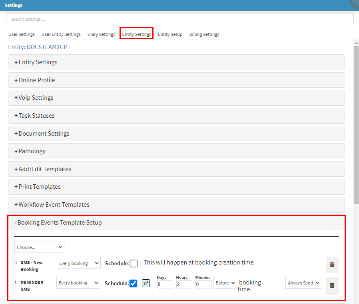Delete the SMS - New Booking event
Viewport: 359px width, 304px height.
pyautogui.click(x=332, y=265)
